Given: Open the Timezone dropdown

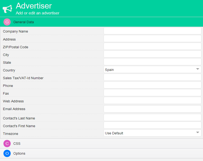Looking at the screenshot, I should click(152, 133).
